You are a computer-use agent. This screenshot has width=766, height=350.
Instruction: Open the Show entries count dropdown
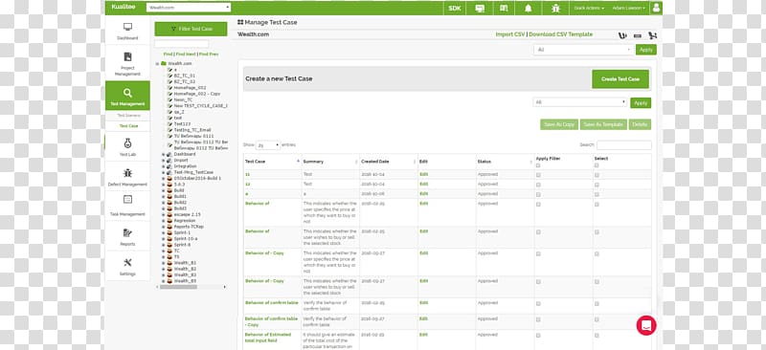pos(268,145)
